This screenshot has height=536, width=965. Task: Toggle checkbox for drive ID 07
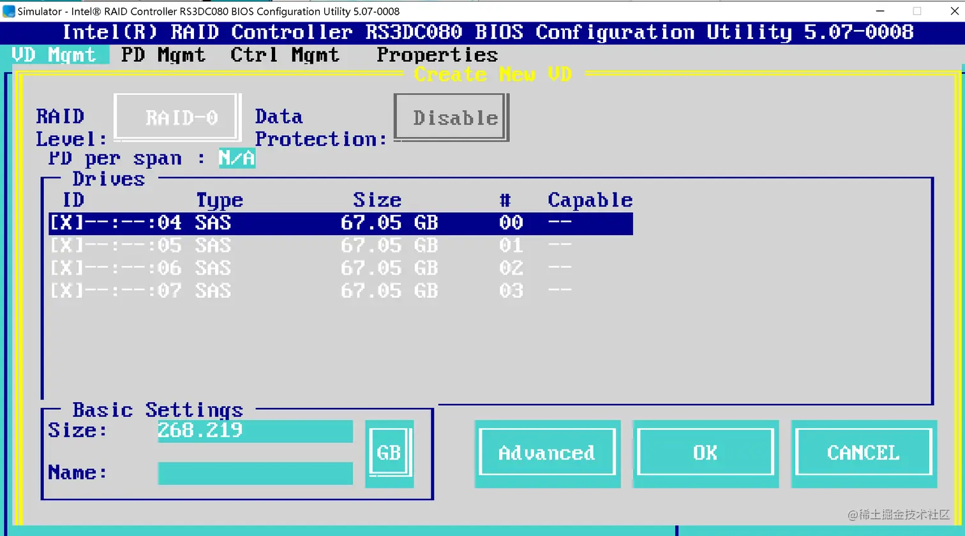(x=66, y=291)
